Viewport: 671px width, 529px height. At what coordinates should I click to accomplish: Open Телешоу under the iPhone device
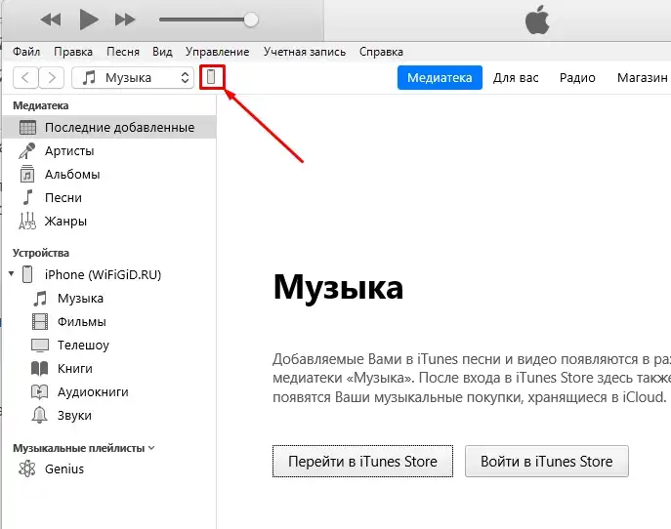tap(83, 346)
